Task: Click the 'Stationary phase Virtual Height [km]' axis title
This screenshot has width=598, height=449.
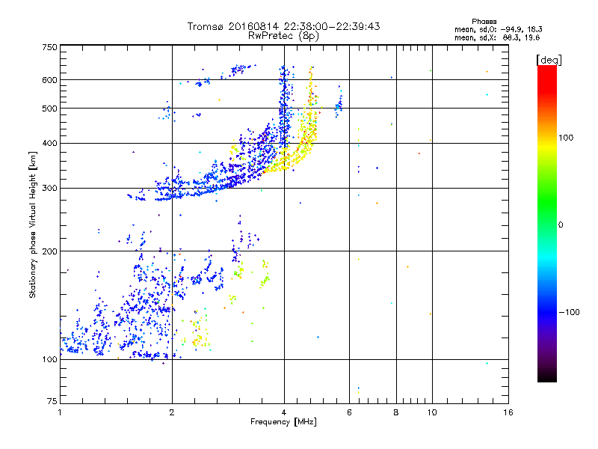Action: coord(33,224)
